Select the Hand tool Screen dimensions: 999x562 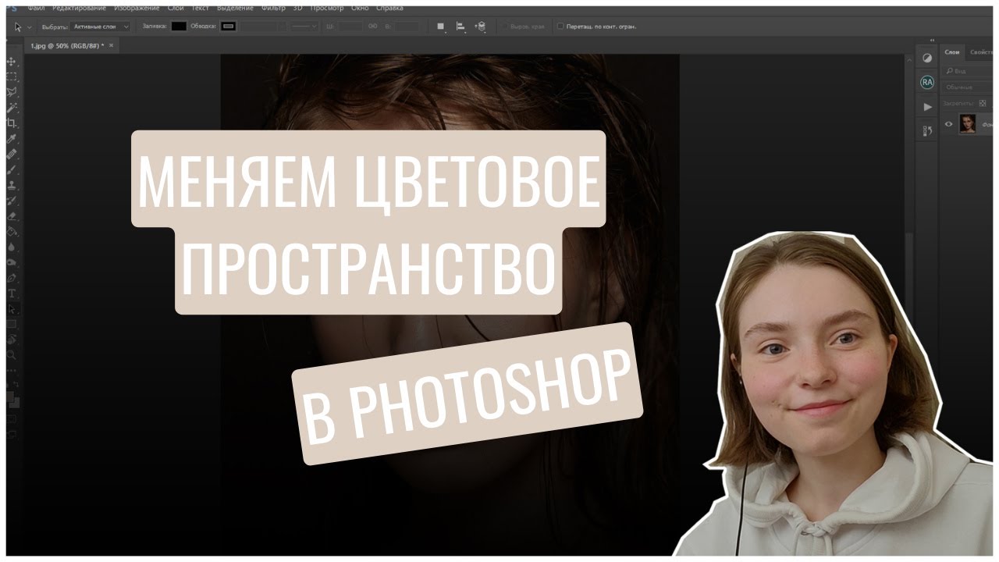tap(11, 340)
